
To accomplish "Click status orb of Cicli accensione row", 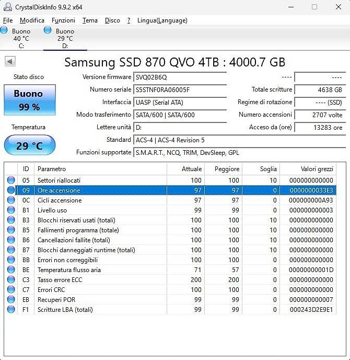I will pyautogui.click(x=11, y=200).
